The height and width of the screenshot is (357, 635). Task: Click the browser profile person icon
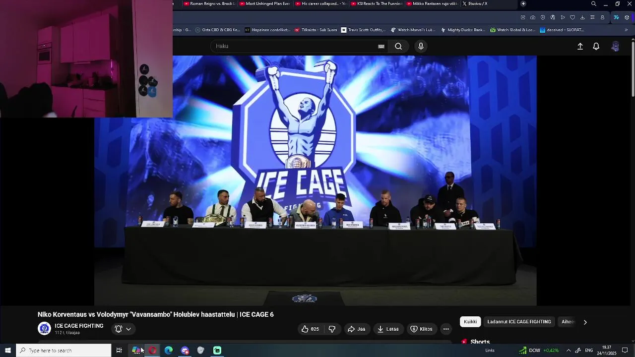pos(602,17)
